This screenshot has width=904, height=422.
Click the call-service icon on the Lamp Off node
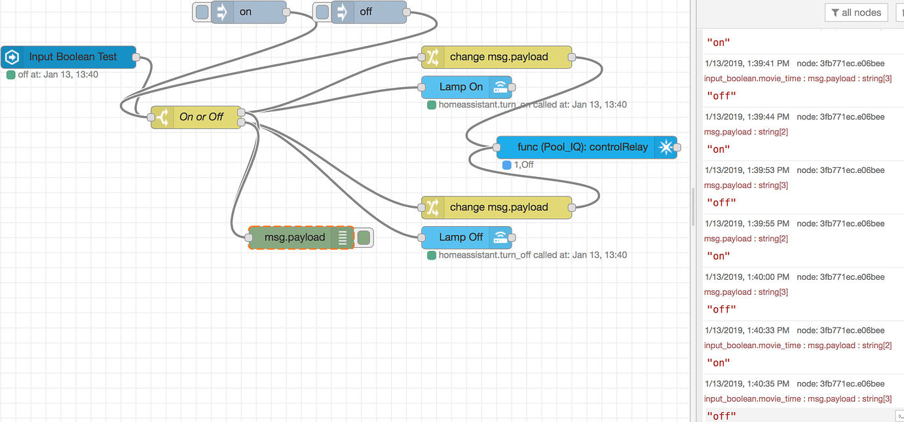[x=502, y=237]
